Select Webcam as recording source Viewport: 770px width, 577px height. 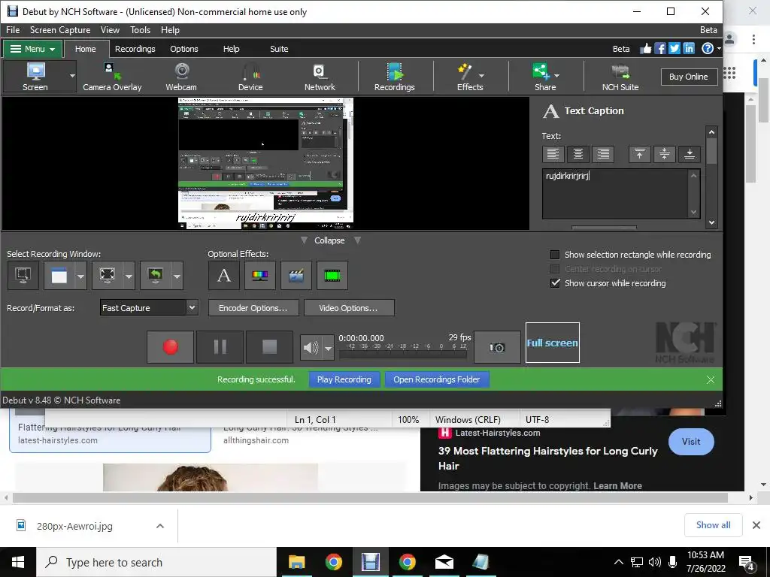pyautogui.click(x=181, y=77)
